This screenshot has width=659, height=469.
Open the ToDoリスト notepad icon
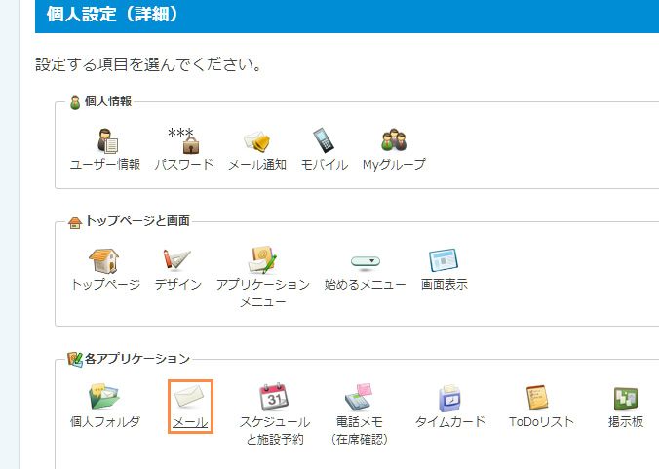point(537,398)
